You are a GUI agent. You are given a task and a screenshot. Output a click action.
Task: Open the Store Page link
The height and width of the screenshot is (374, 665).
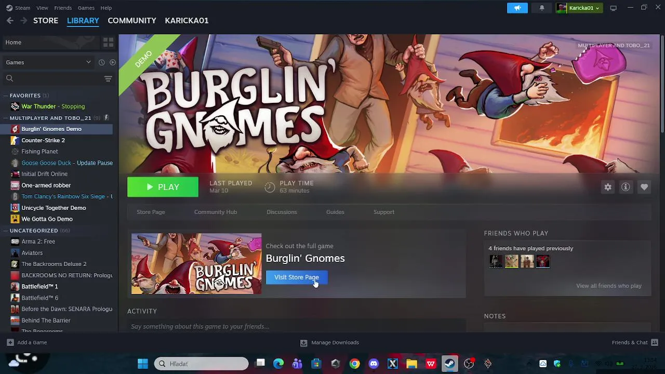tap(151, 212)
